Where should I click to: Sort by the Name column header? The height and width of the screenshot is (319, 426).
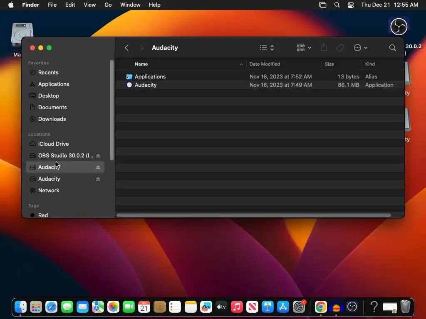[141, 64]
